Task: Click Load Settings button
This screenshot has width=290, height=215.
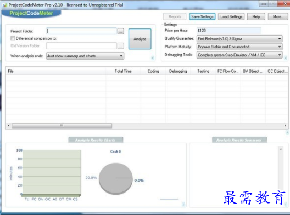Action: (231, 16)
